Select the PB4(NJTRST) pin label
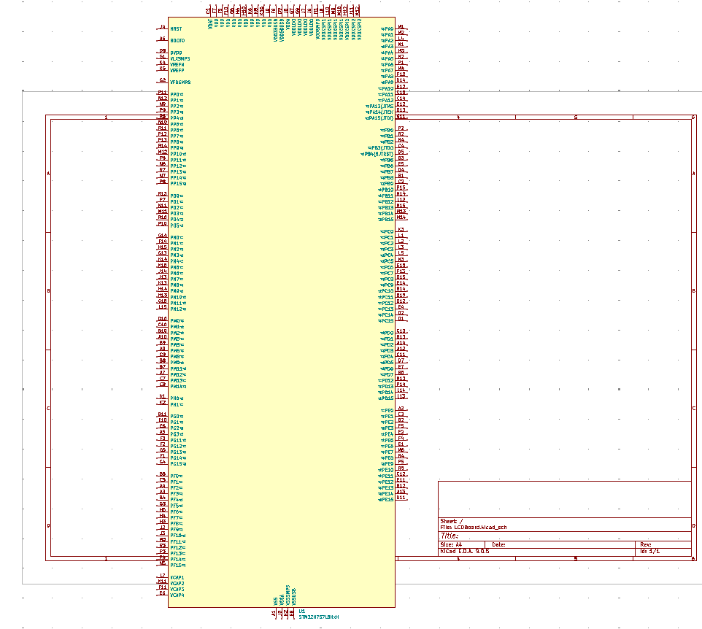This screenshot has height=629, width=702. pos(378,154)
